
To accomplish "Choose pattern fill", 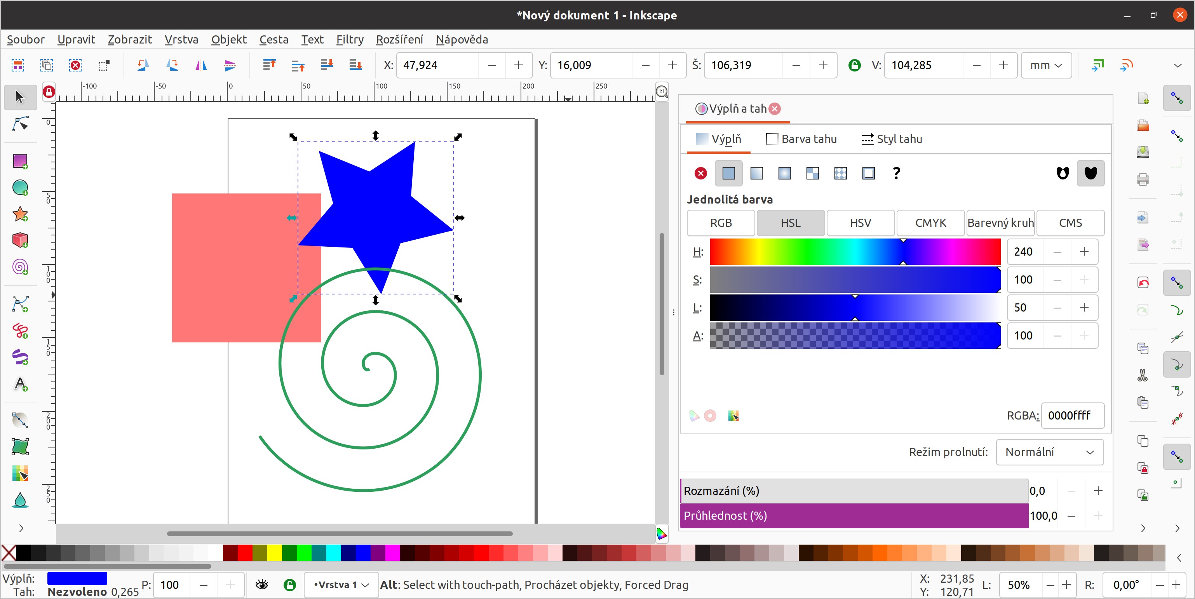I will point(841,174).
